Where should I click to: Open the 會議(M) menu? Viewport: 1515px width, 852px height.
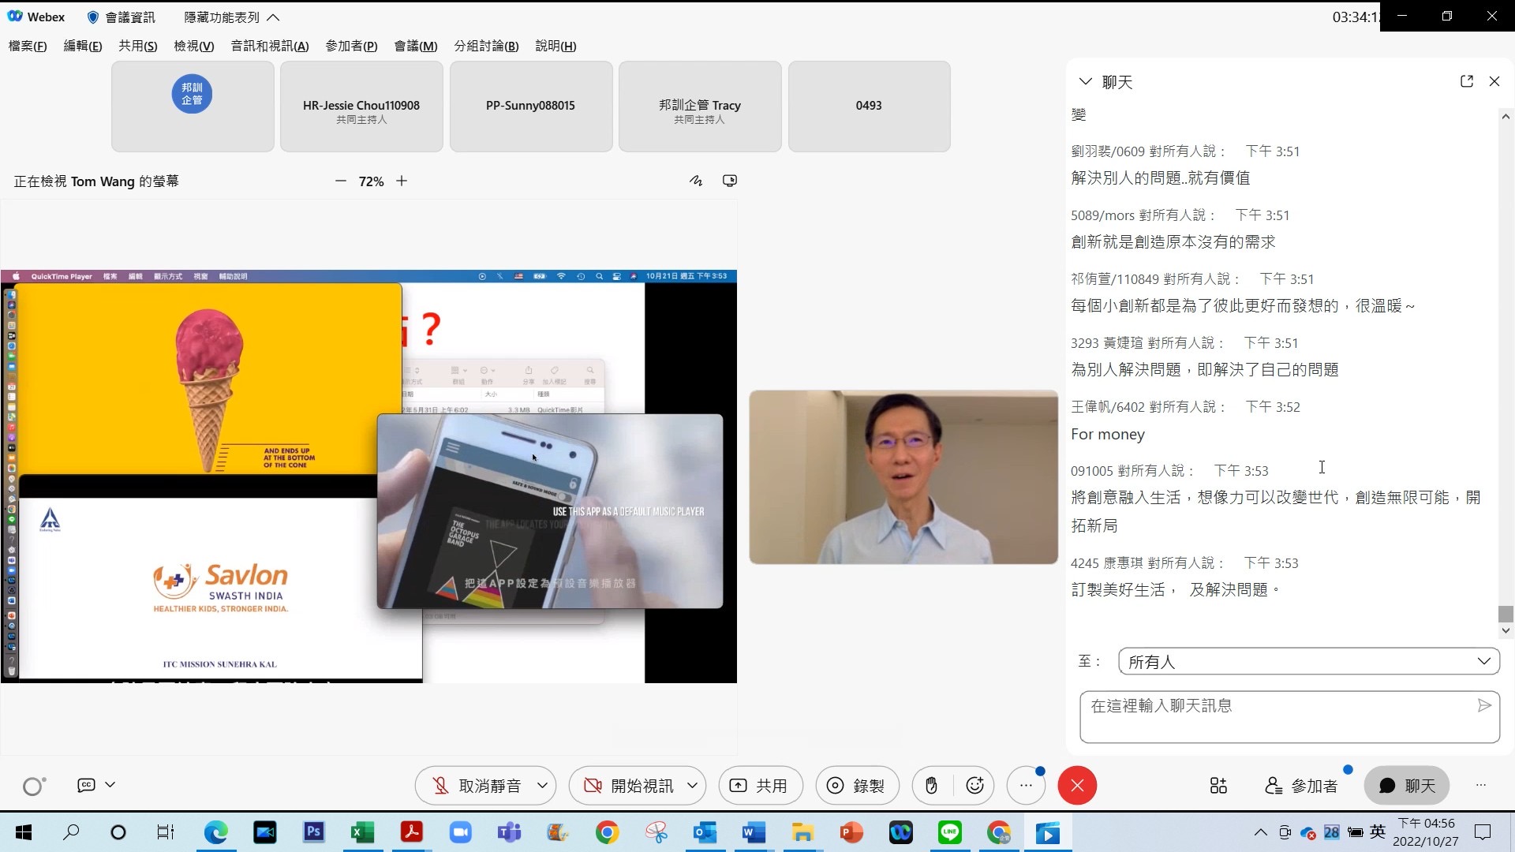(416, 46)
